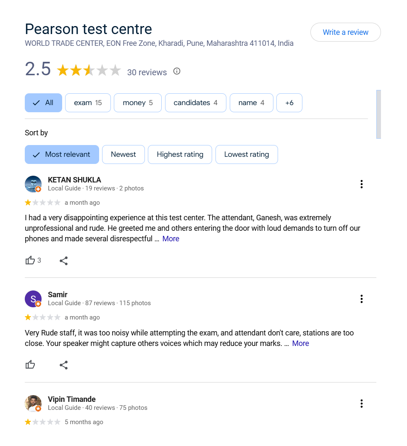Open Vipin Timande's reviewer profile name
The image size is (407, 446).
tap(72, 399)
